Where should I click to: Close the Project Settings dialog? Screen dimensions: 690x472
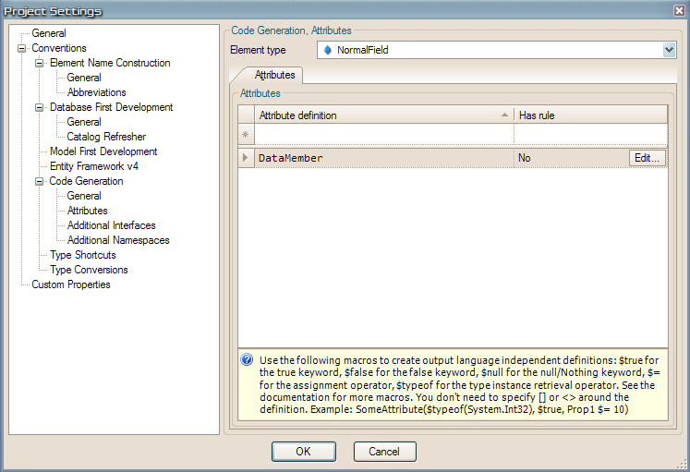(680, 10)
